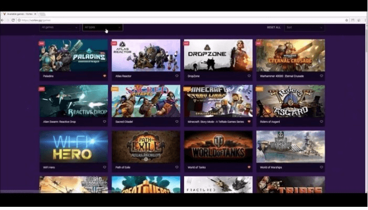This screenshot has width=368, height=210.
Task: Open the Wifi Hero game title link
Action: (49, 168)
